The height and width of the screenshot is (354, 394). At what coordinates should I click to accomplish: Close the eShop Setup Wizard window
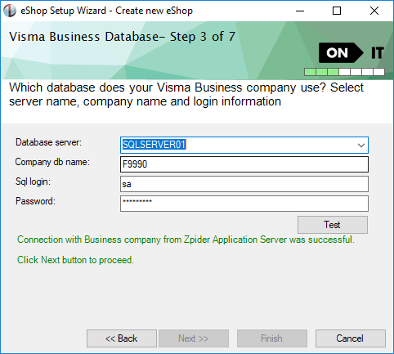(374, 11)
